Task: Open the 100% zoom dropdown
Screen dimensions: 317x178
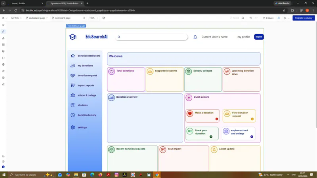Action: (94, 18)
